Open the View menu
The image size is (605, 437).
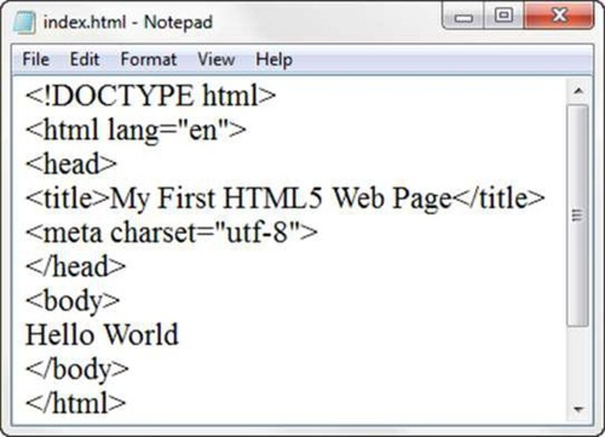(216, 59)
